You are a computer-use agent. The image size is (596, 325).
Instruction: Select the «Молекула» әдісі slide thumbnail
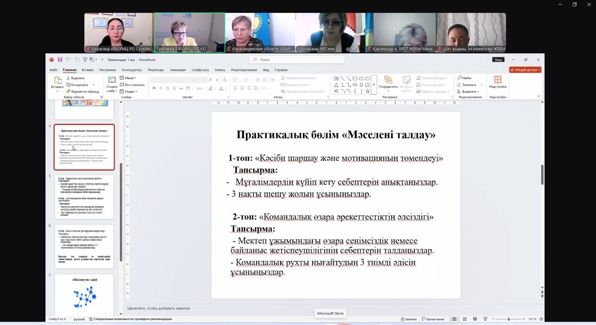click(x=84, y=294)
